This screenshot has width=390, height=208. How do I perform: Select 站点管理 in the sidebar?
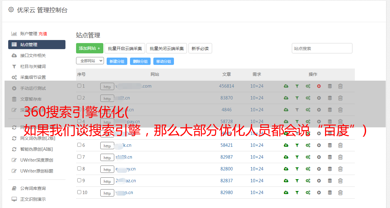[x=37, y=45]
